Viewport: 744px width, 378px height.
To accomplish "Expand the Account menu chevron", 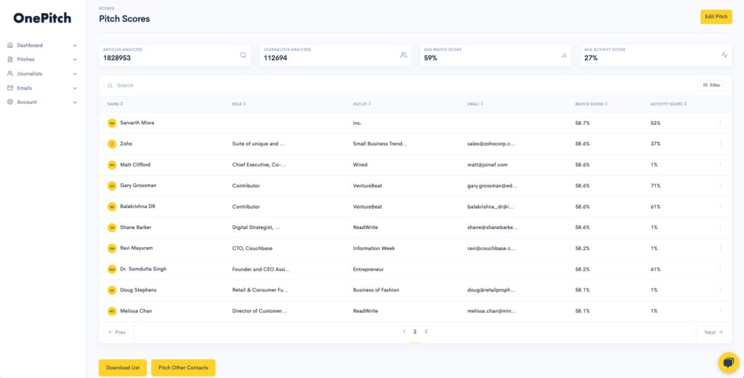I will [x=75, y=102].
